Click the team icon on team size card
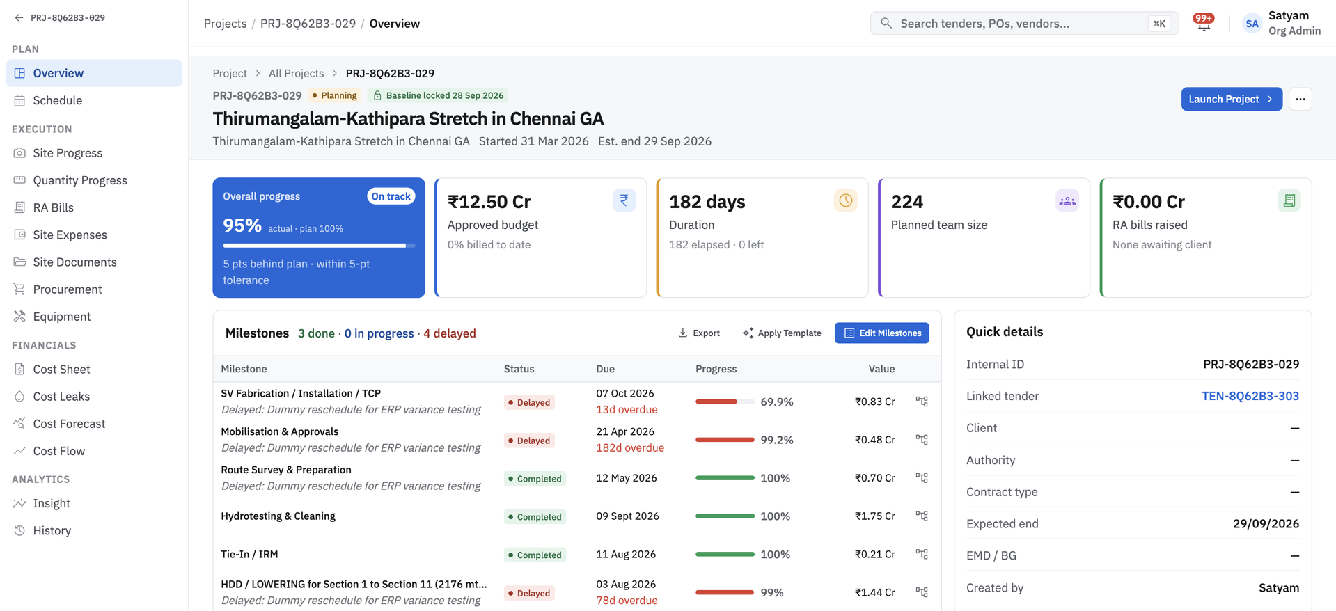1336x611 pixels. pos(1067,200)
